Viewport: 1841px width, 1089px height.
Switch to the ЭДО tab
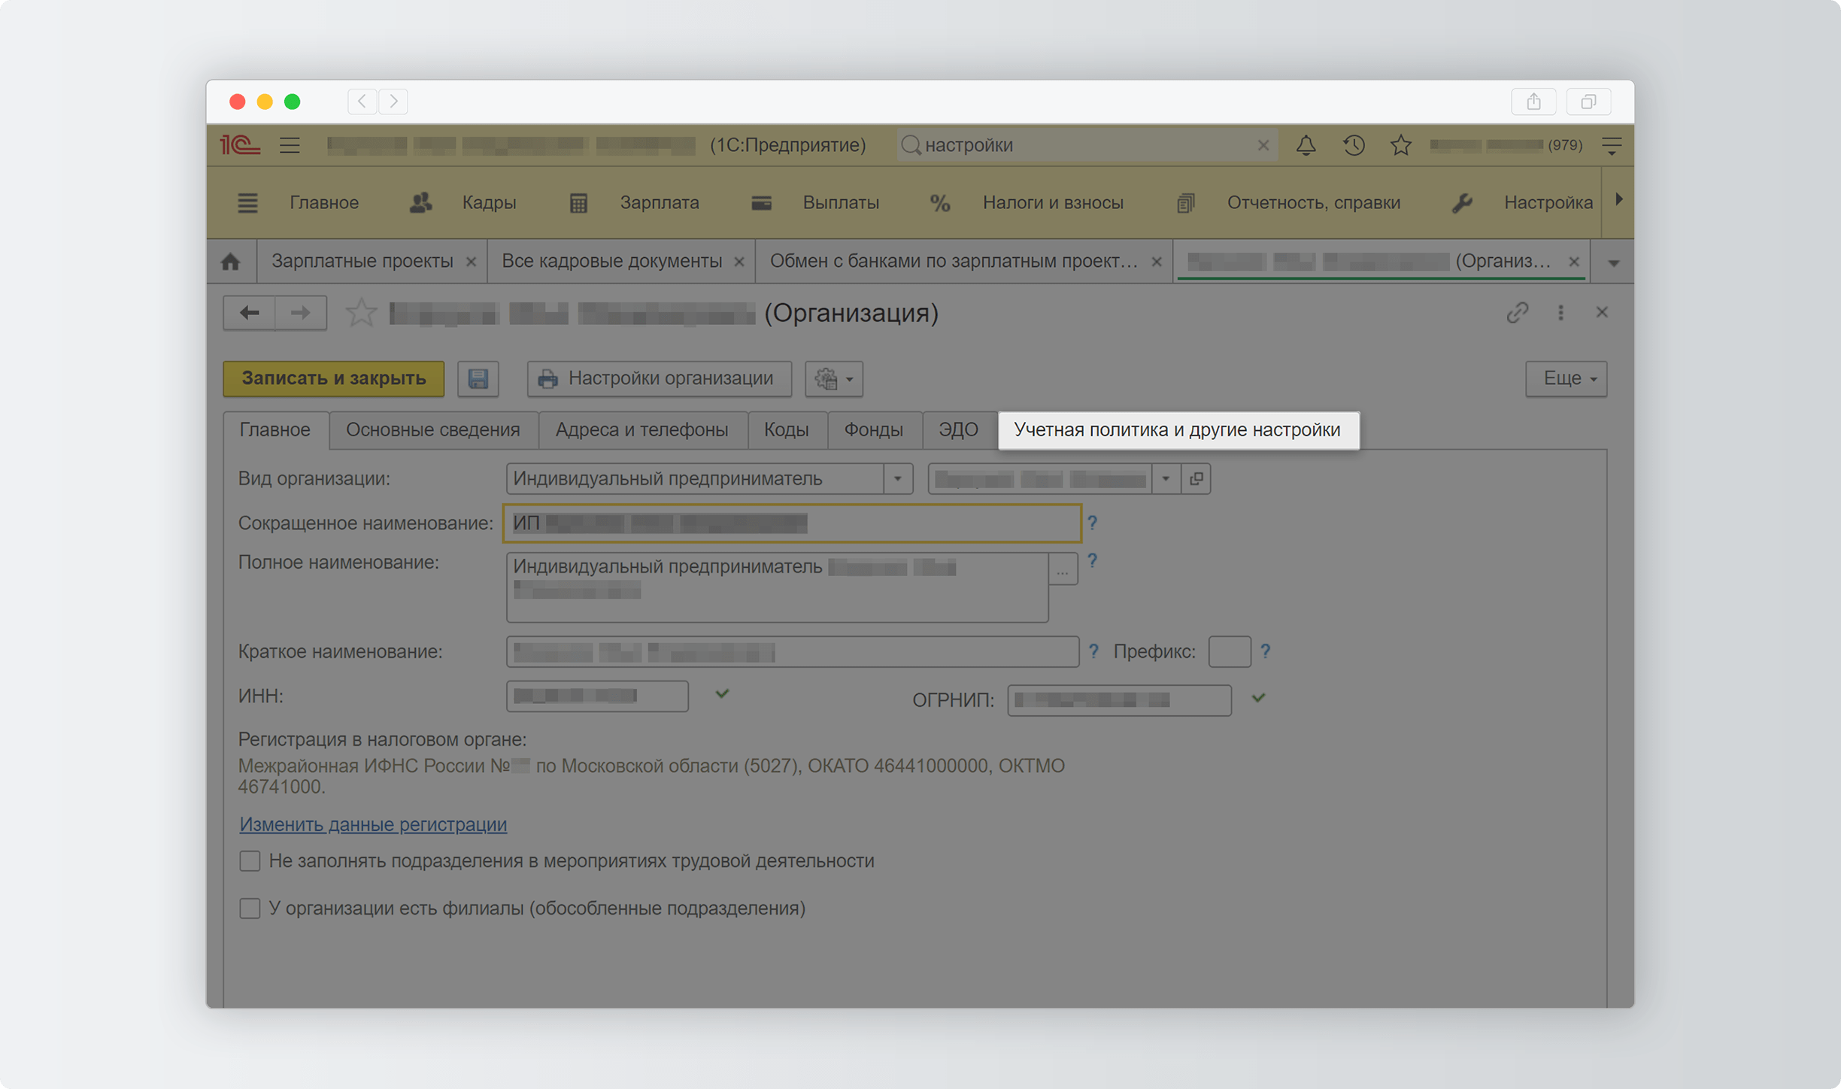pyautogui.click(x=959, y=429)
